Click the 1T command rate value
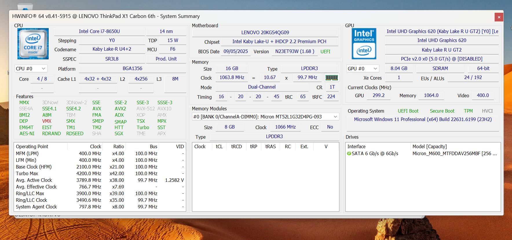The width and height of the screenshot is (512, 240). point(332,87)
